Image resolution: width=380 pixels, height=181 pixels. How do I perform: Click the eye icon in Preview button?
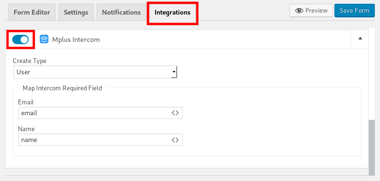coord(299,11)
